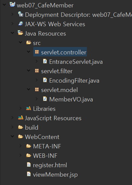
Task: Collapse the src folder node
Action: pyautogui.click(x=21, y=42)
